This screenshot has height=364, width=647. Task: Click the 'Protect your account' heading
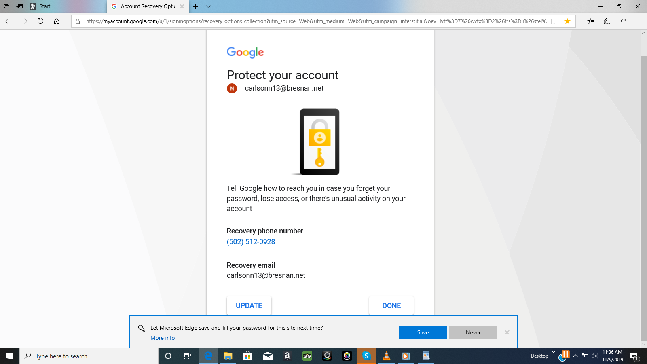[x=283, y=75]
